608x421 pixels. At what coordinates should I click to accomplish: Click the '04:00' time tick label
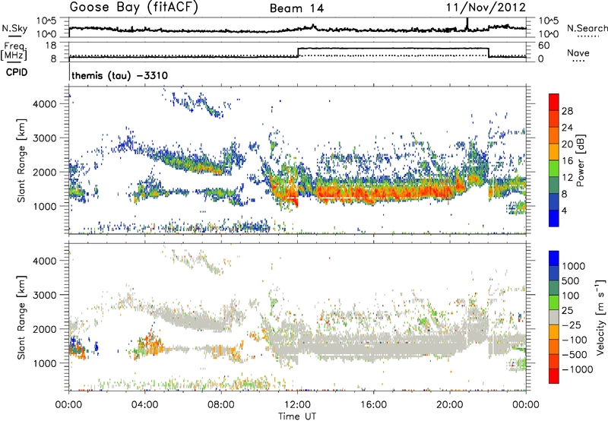(x=145, y=405)
